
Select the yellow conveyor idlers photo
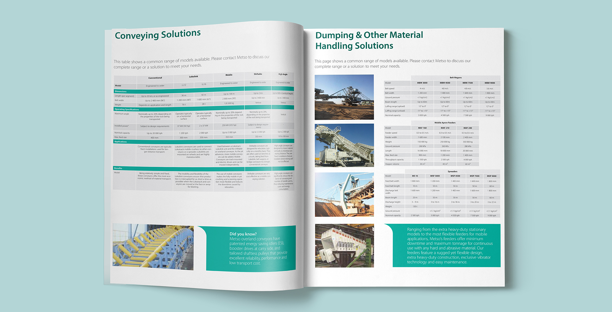153,247
